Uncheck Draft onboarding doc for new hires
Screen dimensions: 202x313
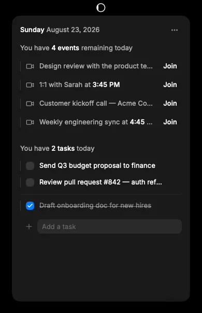(30, 206)
